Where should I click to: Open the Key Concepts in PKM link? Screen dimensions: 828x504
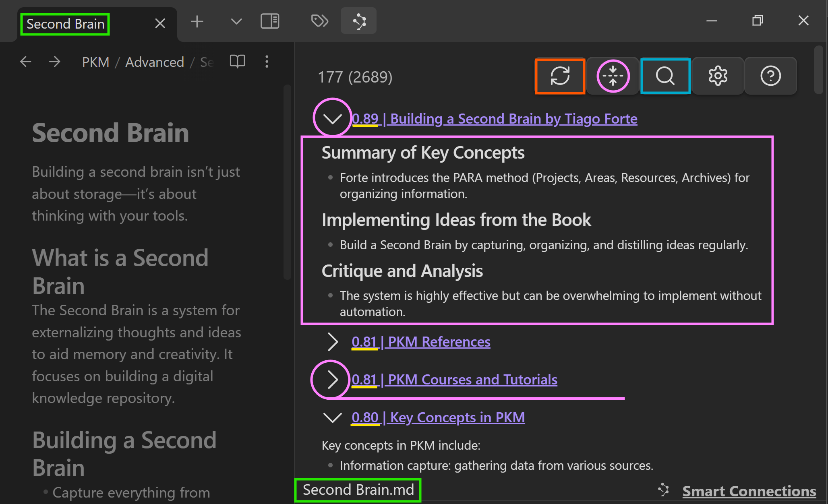point(438,417)
